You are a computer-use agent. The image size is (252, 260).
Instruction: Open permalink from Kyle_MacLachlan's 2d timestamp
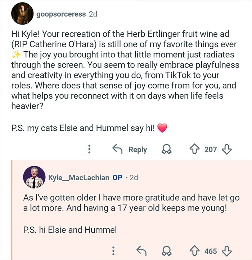click(x=133, y=178)
